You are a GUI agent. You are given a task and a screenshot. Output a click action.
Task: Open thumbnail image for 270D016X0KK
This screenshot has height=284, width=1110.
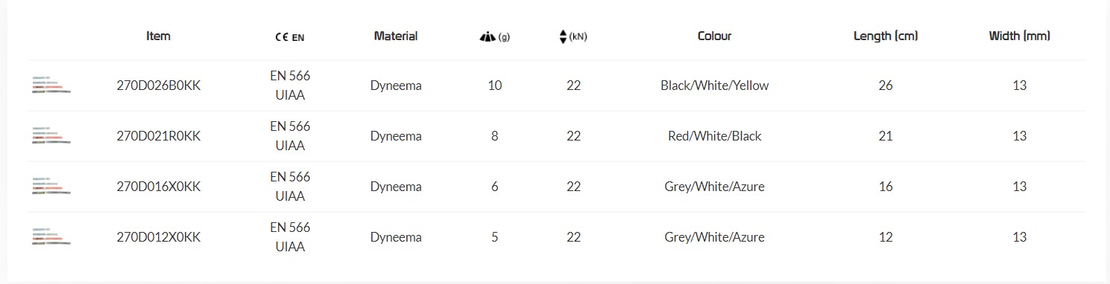(x=51, y=187)
